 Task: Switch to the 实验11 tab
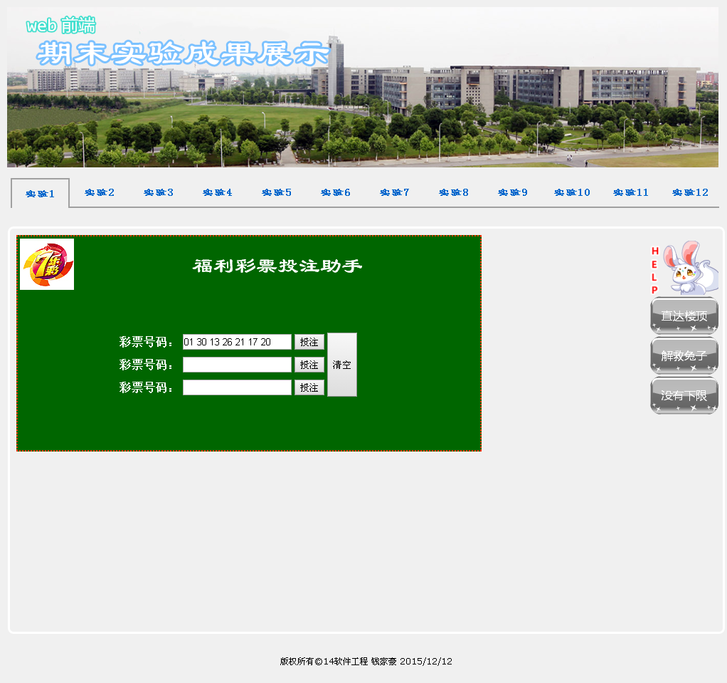coord(630,192)
